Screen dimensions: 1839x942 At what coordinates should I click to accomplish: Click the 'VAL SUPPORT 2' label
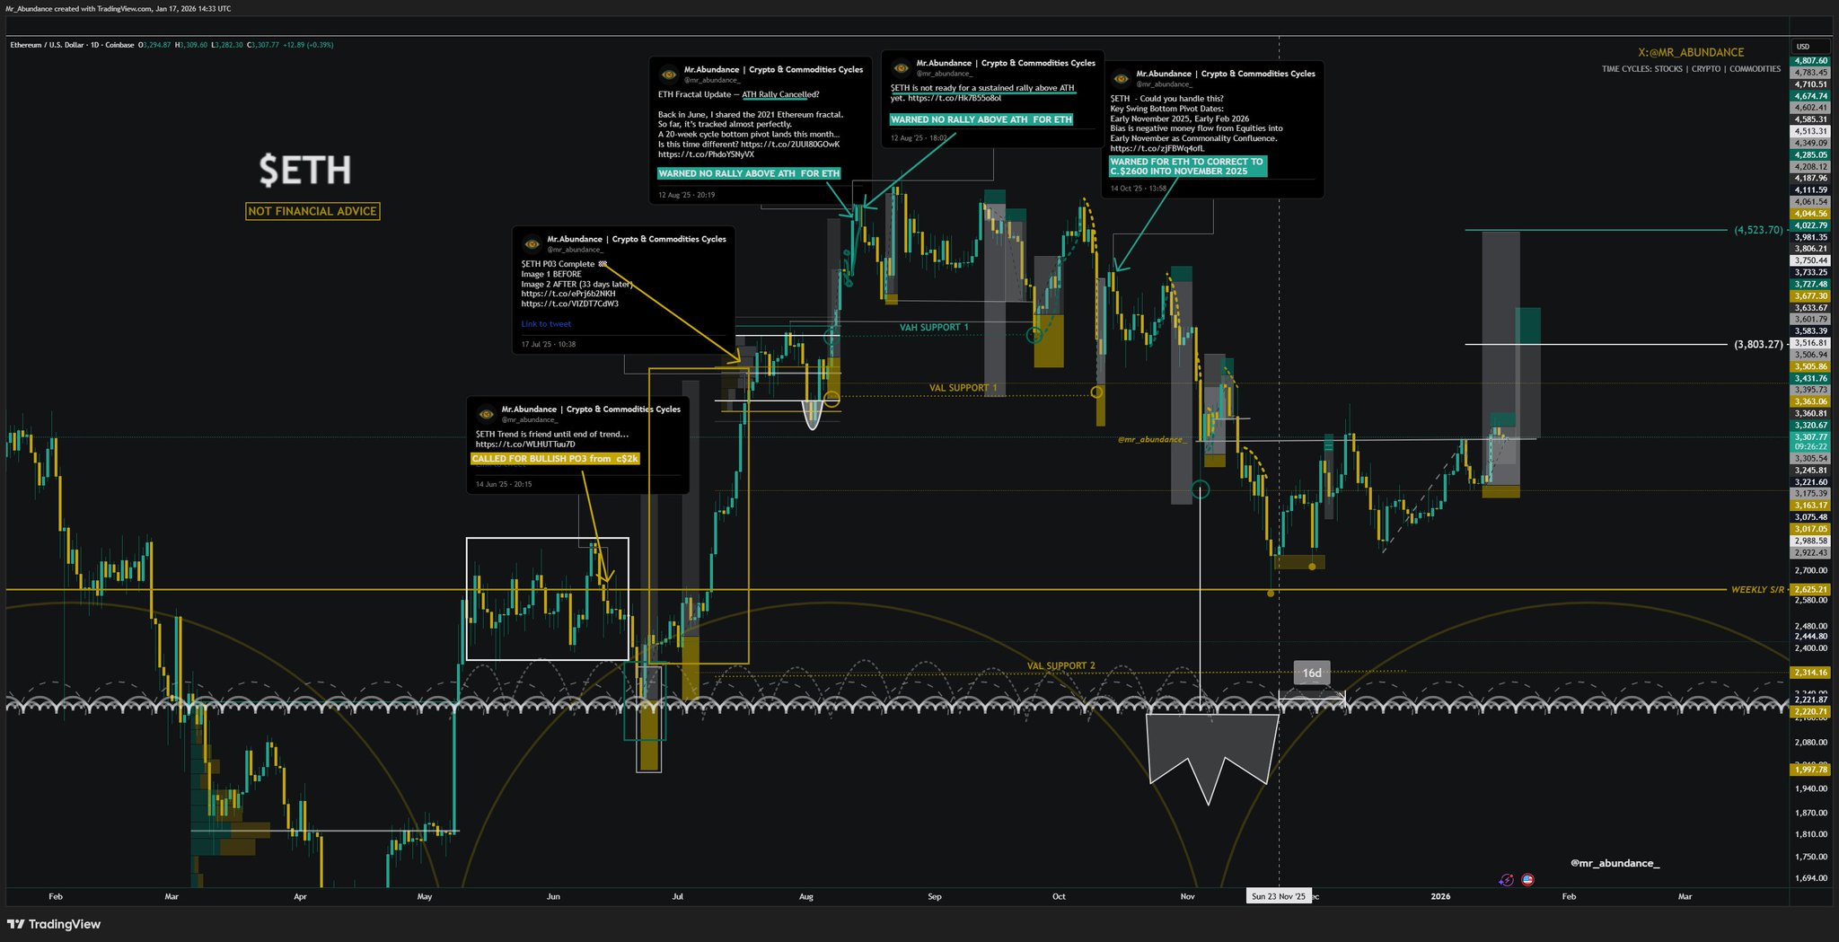1060,666
